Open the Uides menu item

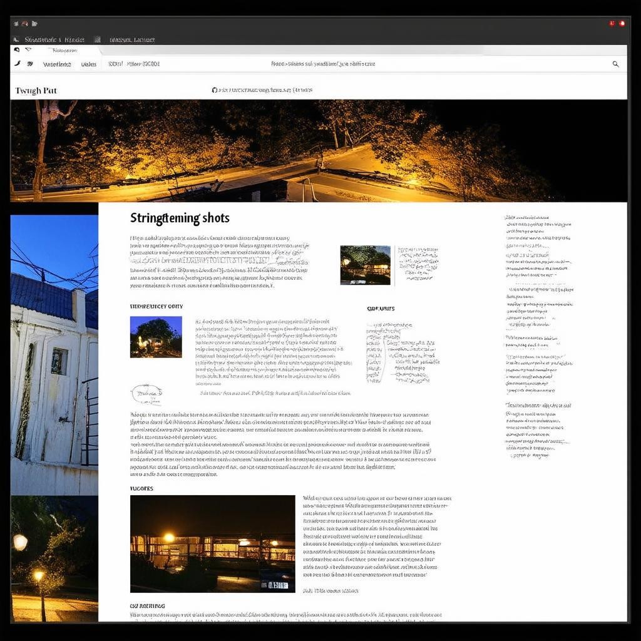(89, 64)
